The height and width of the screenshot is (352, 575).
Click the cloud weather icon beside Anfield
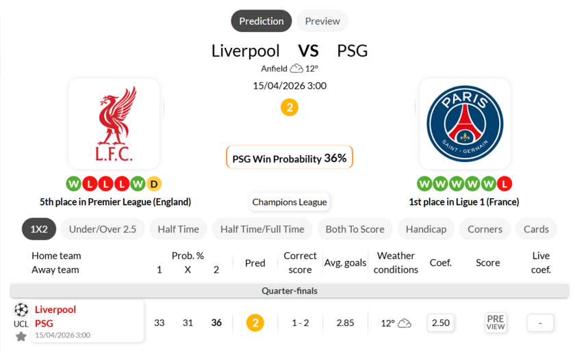[296, 68]
